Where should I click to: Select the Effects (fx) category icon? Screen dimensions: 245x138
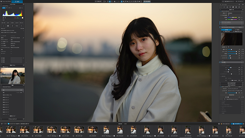239,7
